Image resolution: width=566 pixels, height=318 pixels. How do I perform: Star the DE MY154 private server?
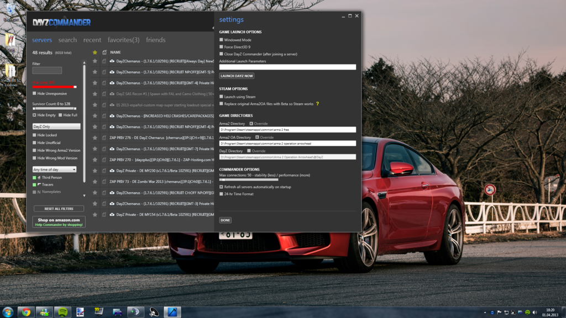point(95,215)
